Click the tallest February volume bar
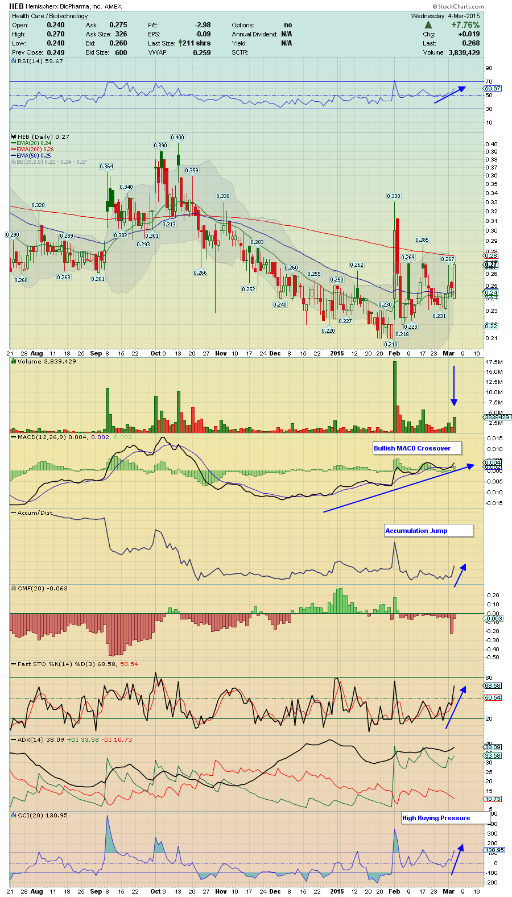 [395, 397]
